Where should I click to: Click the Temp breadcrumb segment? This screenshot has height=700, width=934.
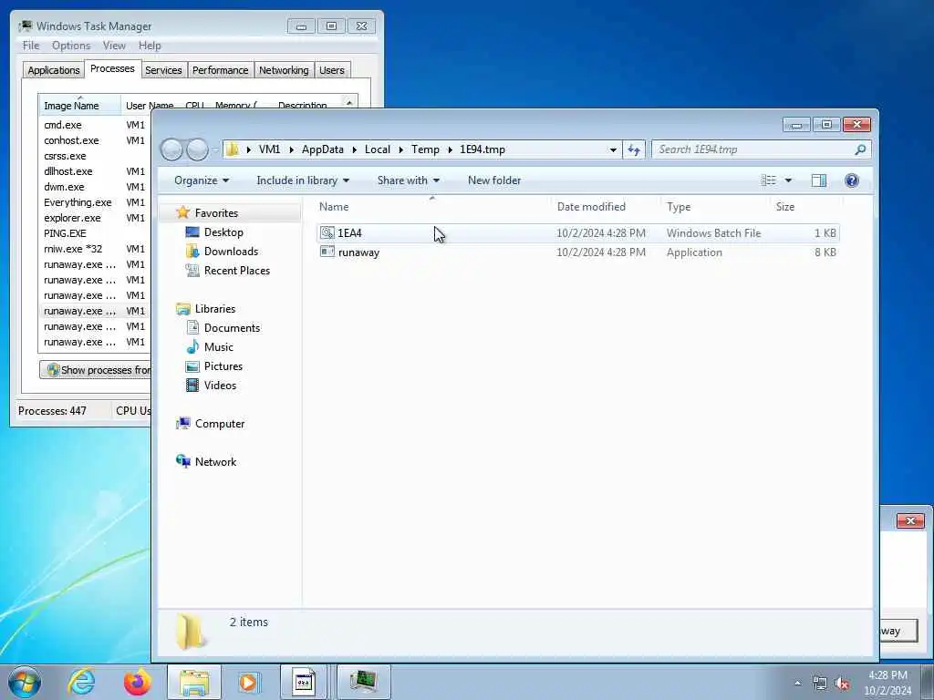point(425,149)
